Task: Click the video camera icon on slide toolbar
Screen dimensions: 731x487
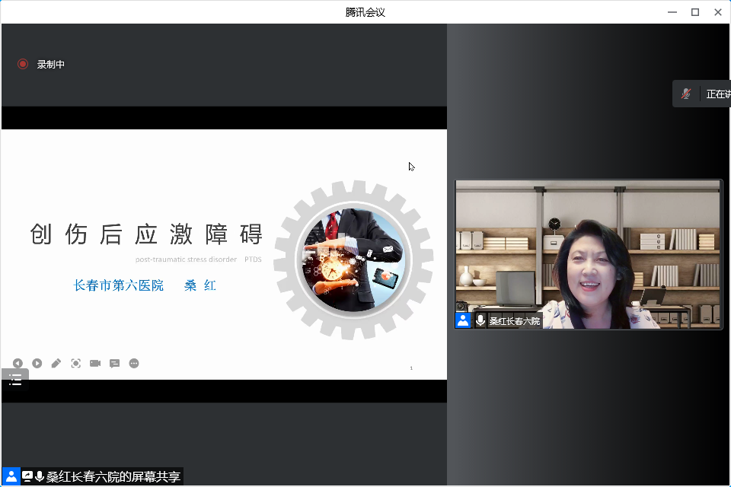Action: point(95,364)
